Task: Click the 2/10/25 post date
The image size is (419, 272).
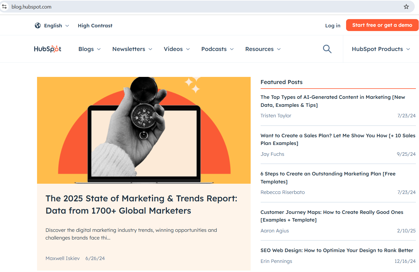Action: (x=406, y=231)
